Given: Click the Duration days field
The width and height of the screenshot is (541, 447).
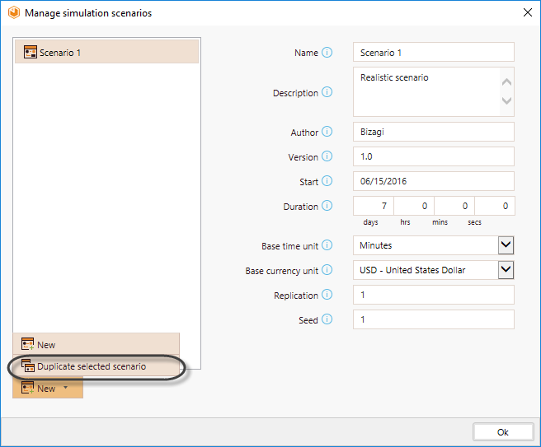Looking at the screenshot, I should (x=374, y=206).
